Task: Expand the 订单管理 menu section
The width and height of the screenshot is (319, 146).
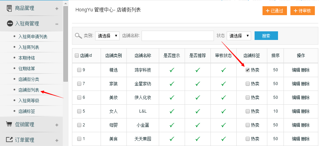Action: 57,140
